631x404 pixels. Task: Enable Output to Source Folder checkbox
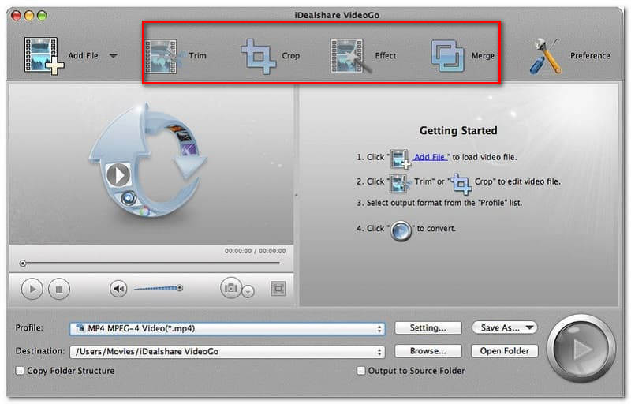point(361,371)
